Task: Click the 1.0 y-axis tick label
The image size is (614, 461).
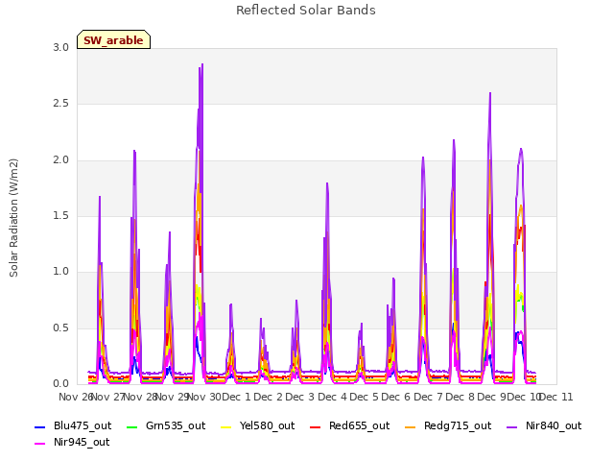Action: pos(60,272)
